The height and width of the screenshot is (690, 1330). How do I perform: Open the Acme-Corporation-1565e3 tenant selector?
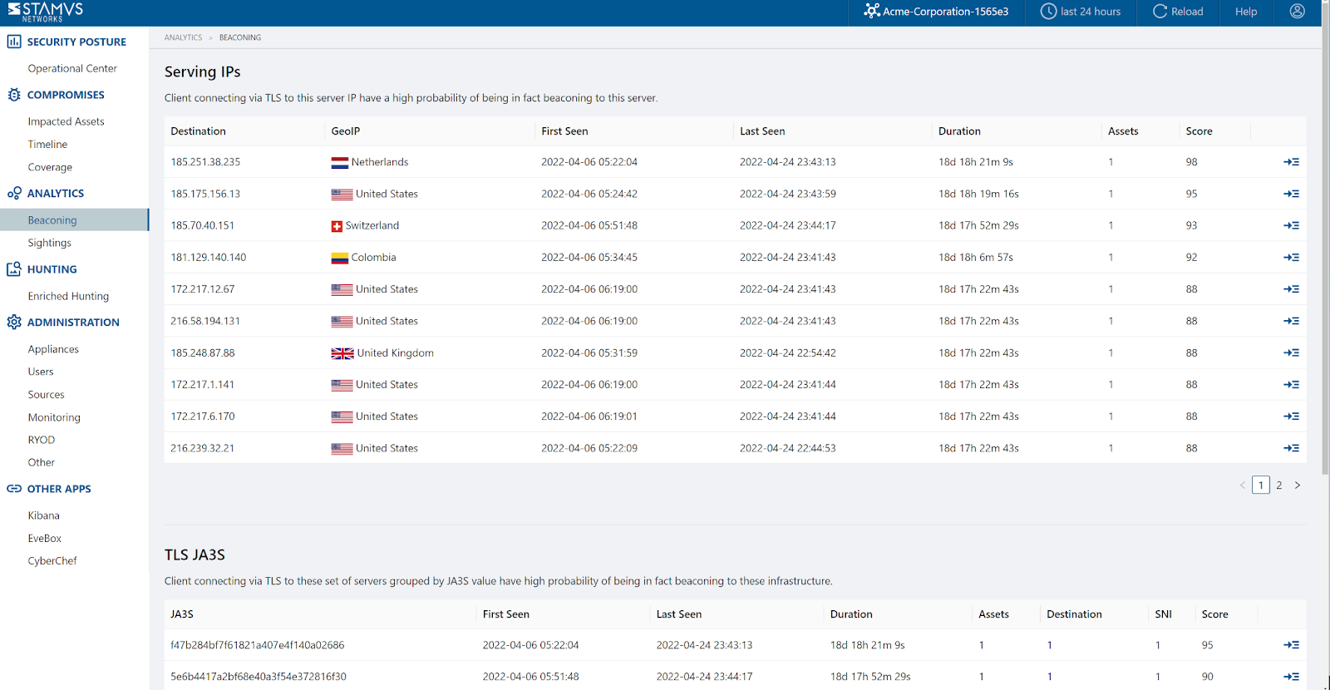click(x=936, y=12)
